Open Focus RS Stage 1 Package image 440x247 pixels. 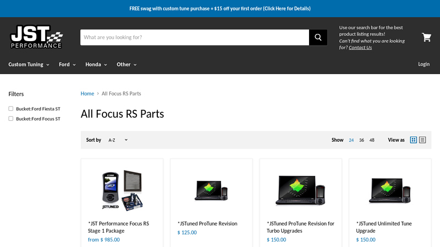click(122, 190)
